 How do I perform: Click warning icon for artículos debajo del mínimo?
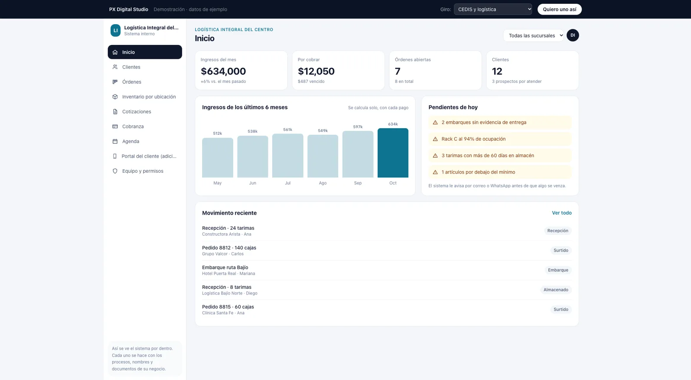435,172
